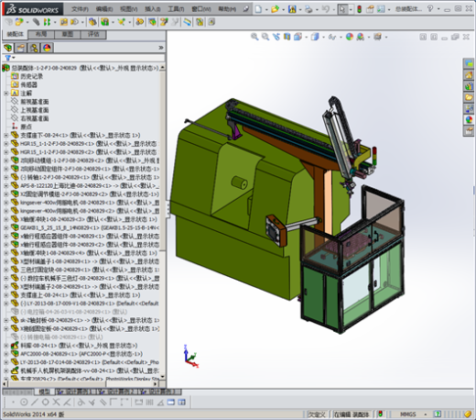The height and width of the screenshot is (420, 476).
Task: Toggle the Select cursor tool
Action: (342, 9)
